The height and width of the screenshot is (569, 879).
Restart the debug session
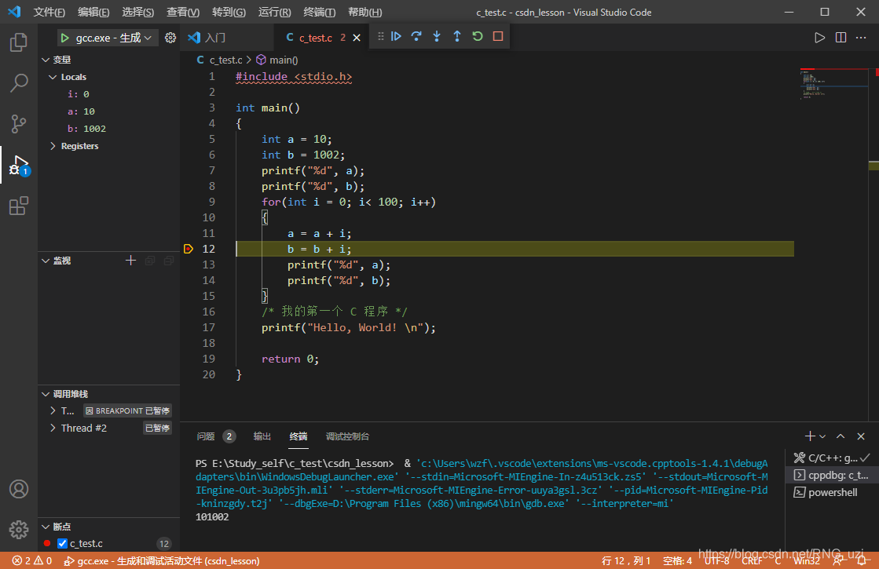[477, 36]
